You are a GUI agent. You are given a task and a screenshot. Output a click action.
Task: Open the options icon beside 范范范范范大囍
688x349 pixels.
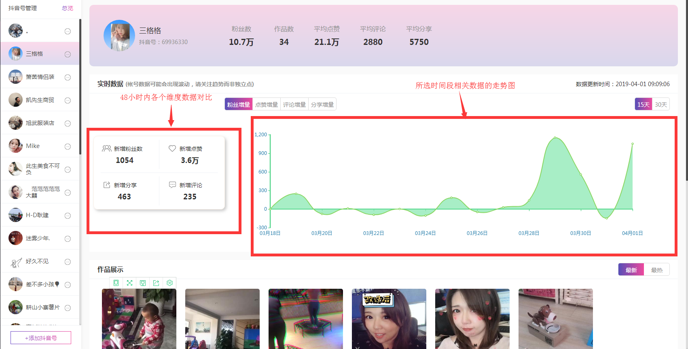[x=68, y=192]
